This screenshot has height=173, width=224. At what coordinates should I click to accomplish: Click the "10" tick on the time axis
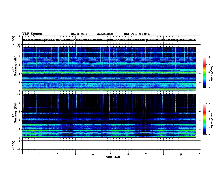(199, 154)
